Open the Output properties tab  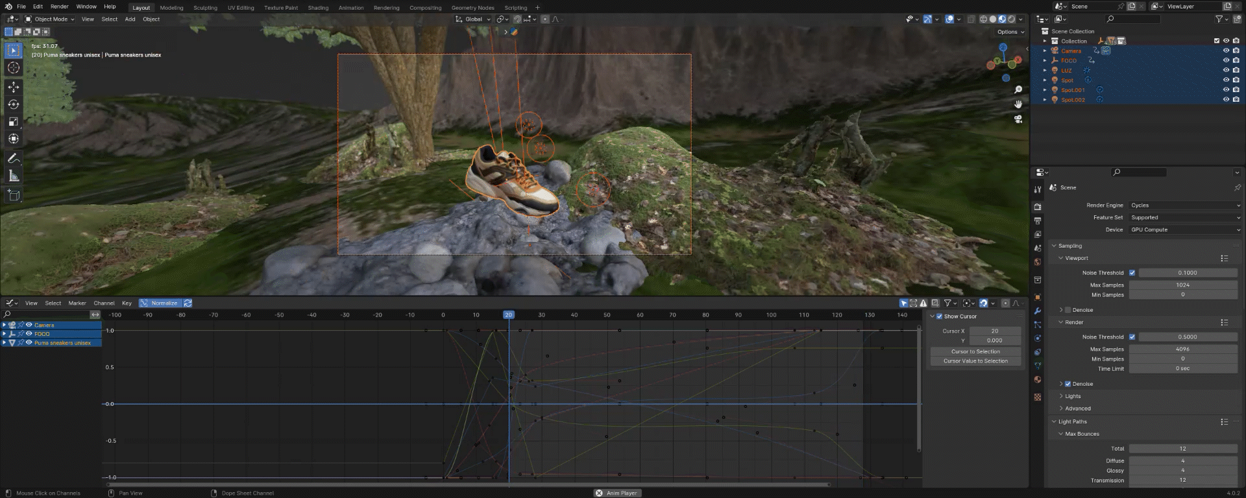point(1038,221)
